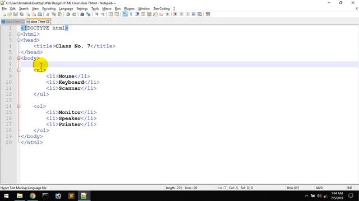Screen dimensions: 359x201
Task: Open the Windows Start button
Action: (6, 196)
